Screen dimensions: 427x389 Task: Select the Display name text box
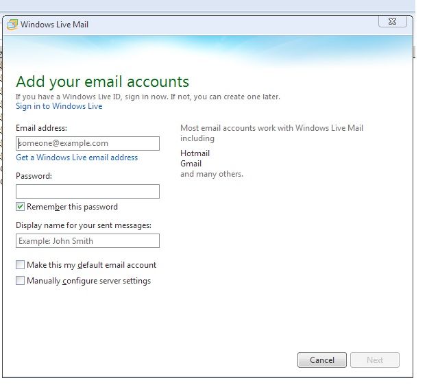click(88, 241)
